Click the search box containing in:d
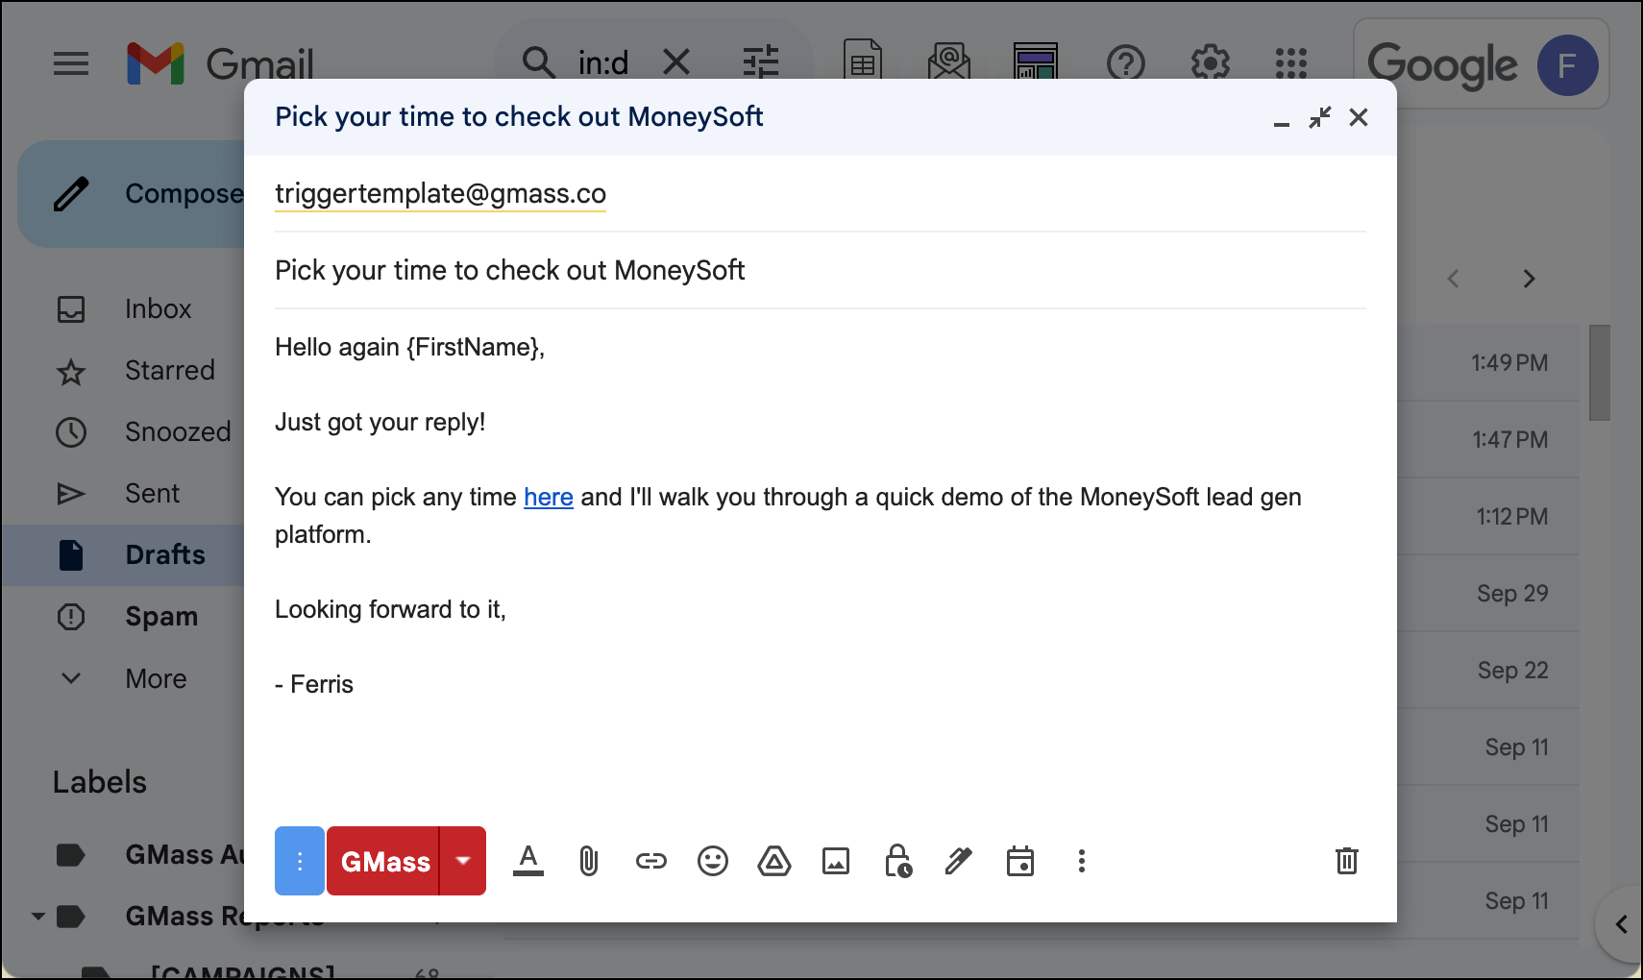Viewport: 1643px width, 980px height. 603,63
